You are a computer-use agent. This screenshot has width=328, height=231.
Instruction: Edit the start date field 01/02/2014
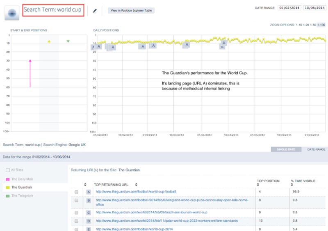pos(289,8)
